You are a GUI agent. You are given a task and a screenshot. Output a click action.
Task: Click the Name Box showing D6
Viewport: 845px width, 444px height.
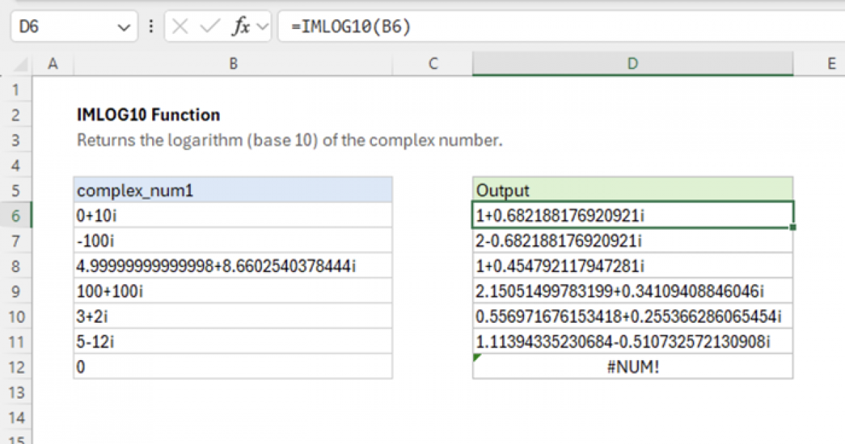click(63, 27)
